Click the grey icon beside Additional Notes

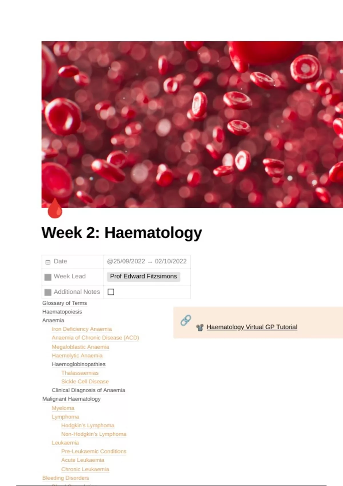point(48,292)
